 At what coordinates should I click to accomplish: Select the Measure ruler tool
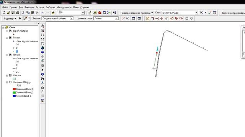tap(42, 88)
